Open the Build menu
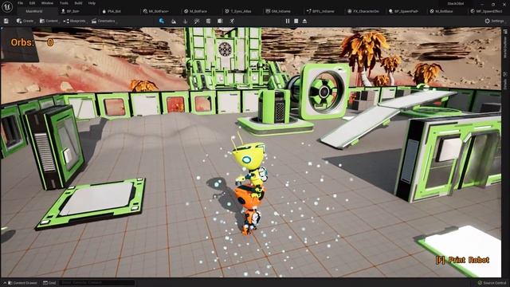 (78, 3)
